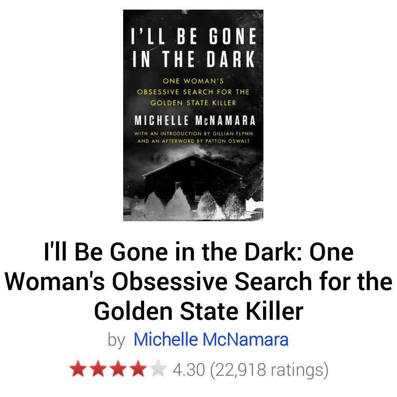The width and height of the screenshot is (397, 397).
Task: Open Michelle McNamara author link
Action: pyautogui.click(x=211, y=339)
